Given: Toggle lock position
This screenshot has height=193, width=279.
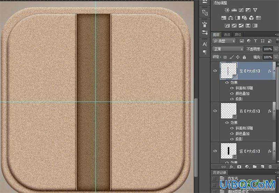Looking at the screenshot, I should coord(238,57).
